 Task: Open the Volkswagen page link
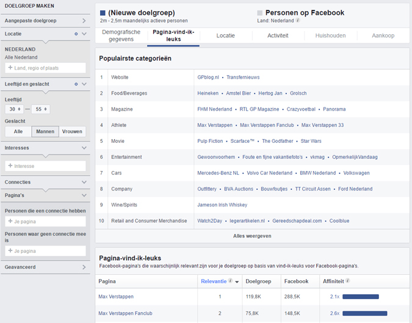pos(356,173)
